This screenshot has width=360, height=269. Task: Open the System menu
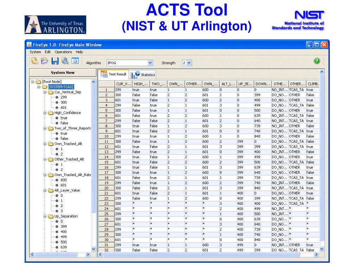pos(35,52)
